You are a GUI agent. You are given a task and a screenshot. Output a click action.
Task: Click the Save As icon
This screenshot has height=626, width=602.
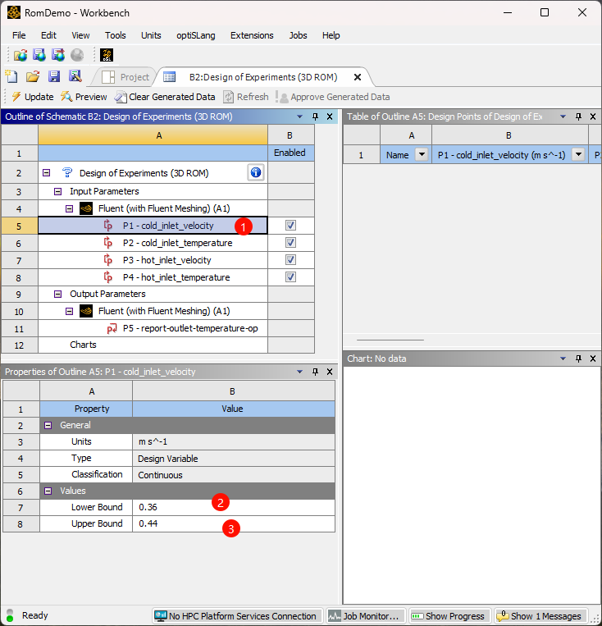[75, 76]
